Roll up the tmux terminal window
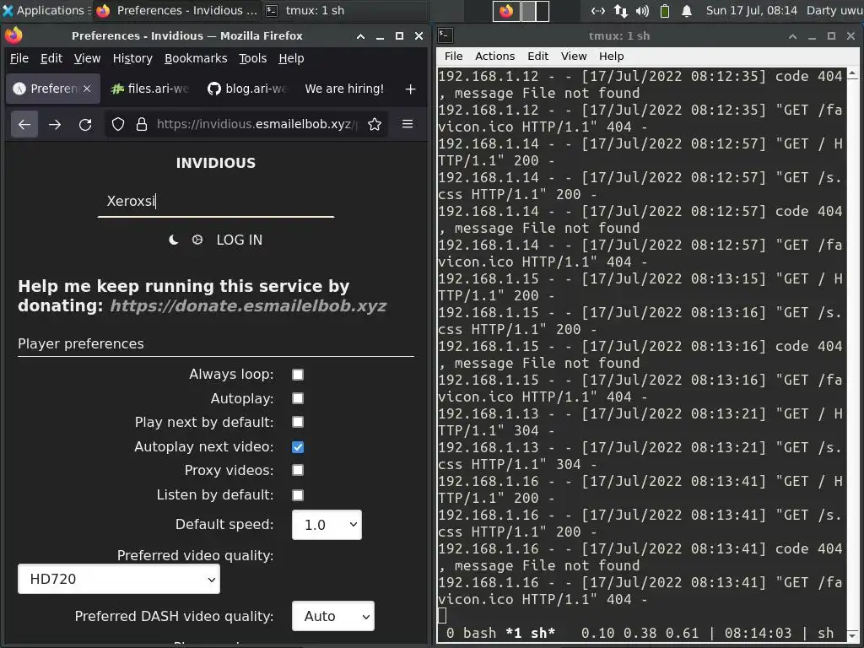 pos(792,36)
